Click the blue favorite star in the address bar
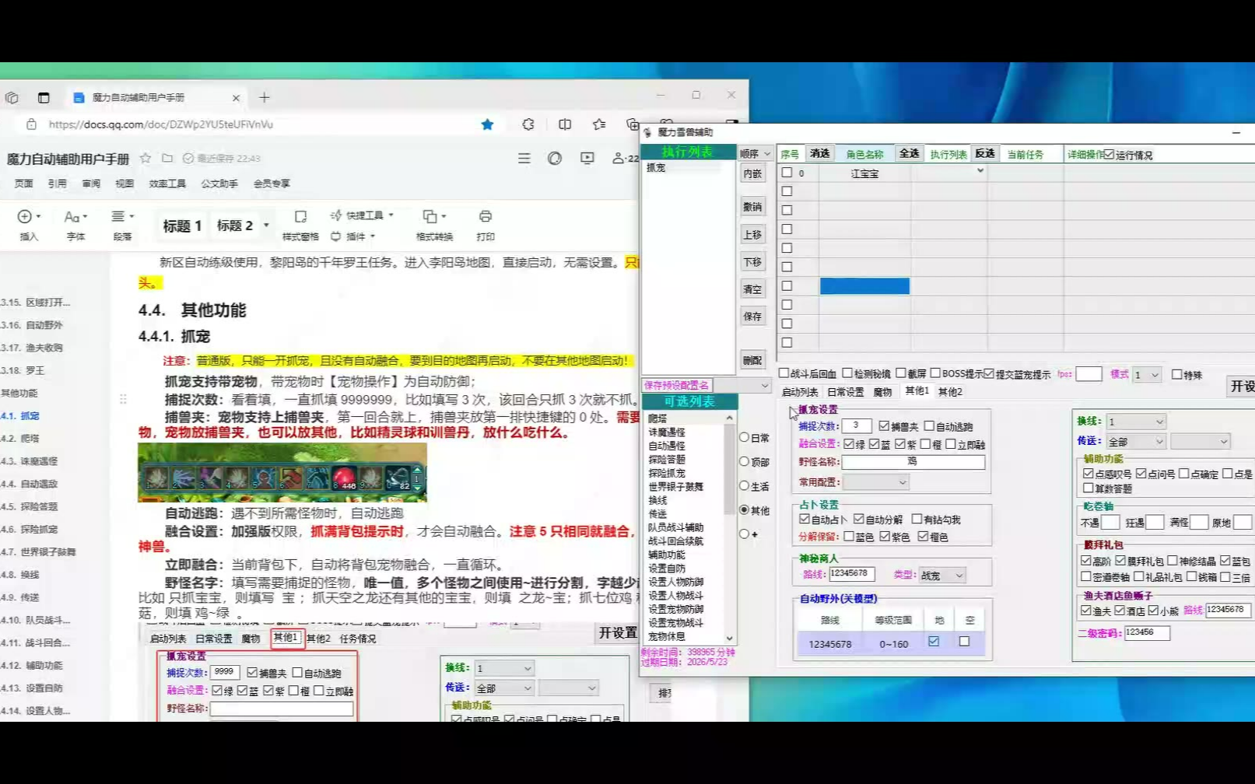This screenshot has height=784, width=1255. 487,124
